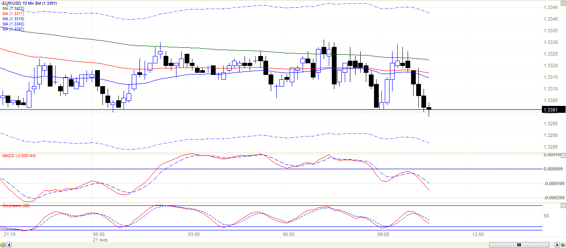The height and width of the screenshot is (248, 566).
Task: Select the red MA (1.3317) legend label
Action: [13, 14]
